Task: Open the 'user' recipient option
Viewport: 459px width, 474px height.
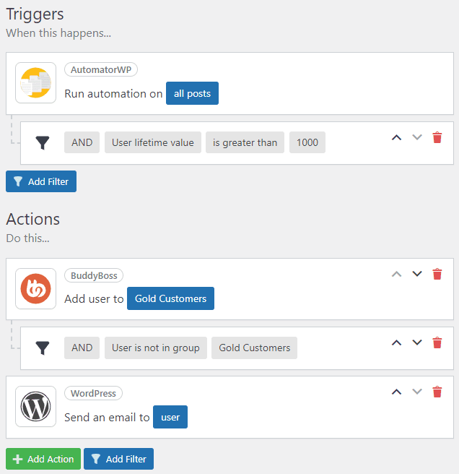Action: [x=170, y=417]
